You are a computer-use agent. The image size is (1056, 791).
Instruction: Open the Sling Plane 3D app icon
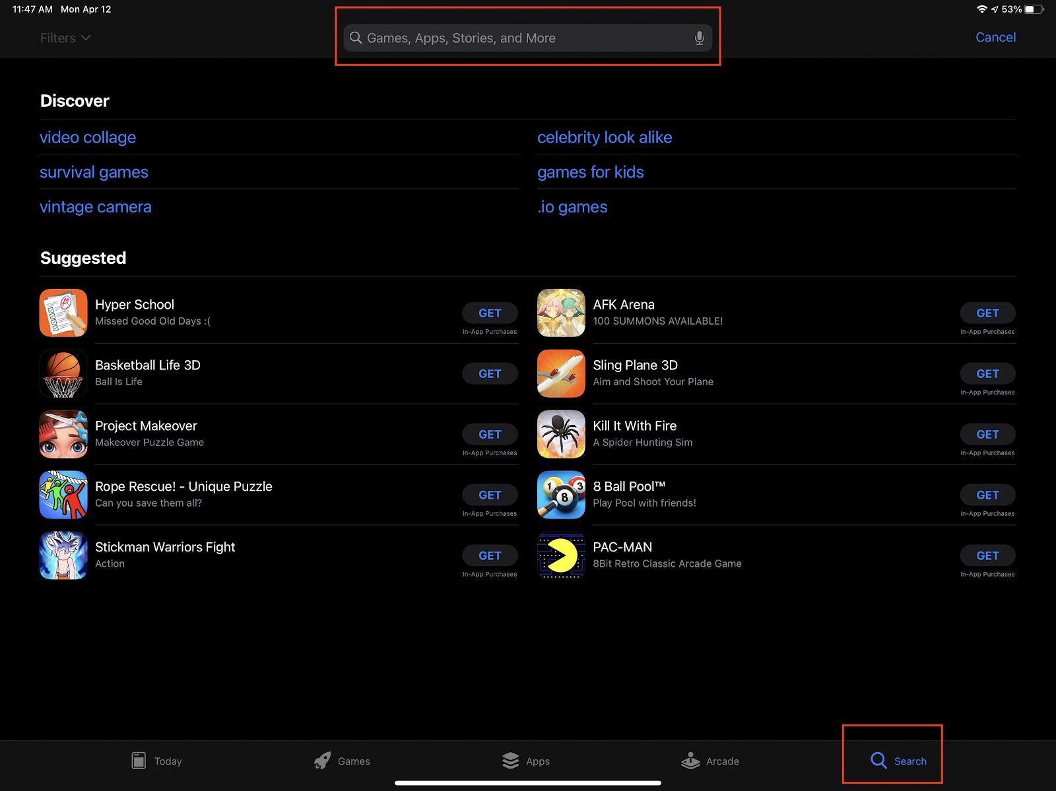pyautogui.click(x=561, y=373)
